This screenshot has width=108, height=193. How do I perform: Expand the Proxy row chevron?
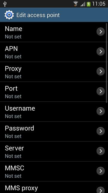point(100,71)
